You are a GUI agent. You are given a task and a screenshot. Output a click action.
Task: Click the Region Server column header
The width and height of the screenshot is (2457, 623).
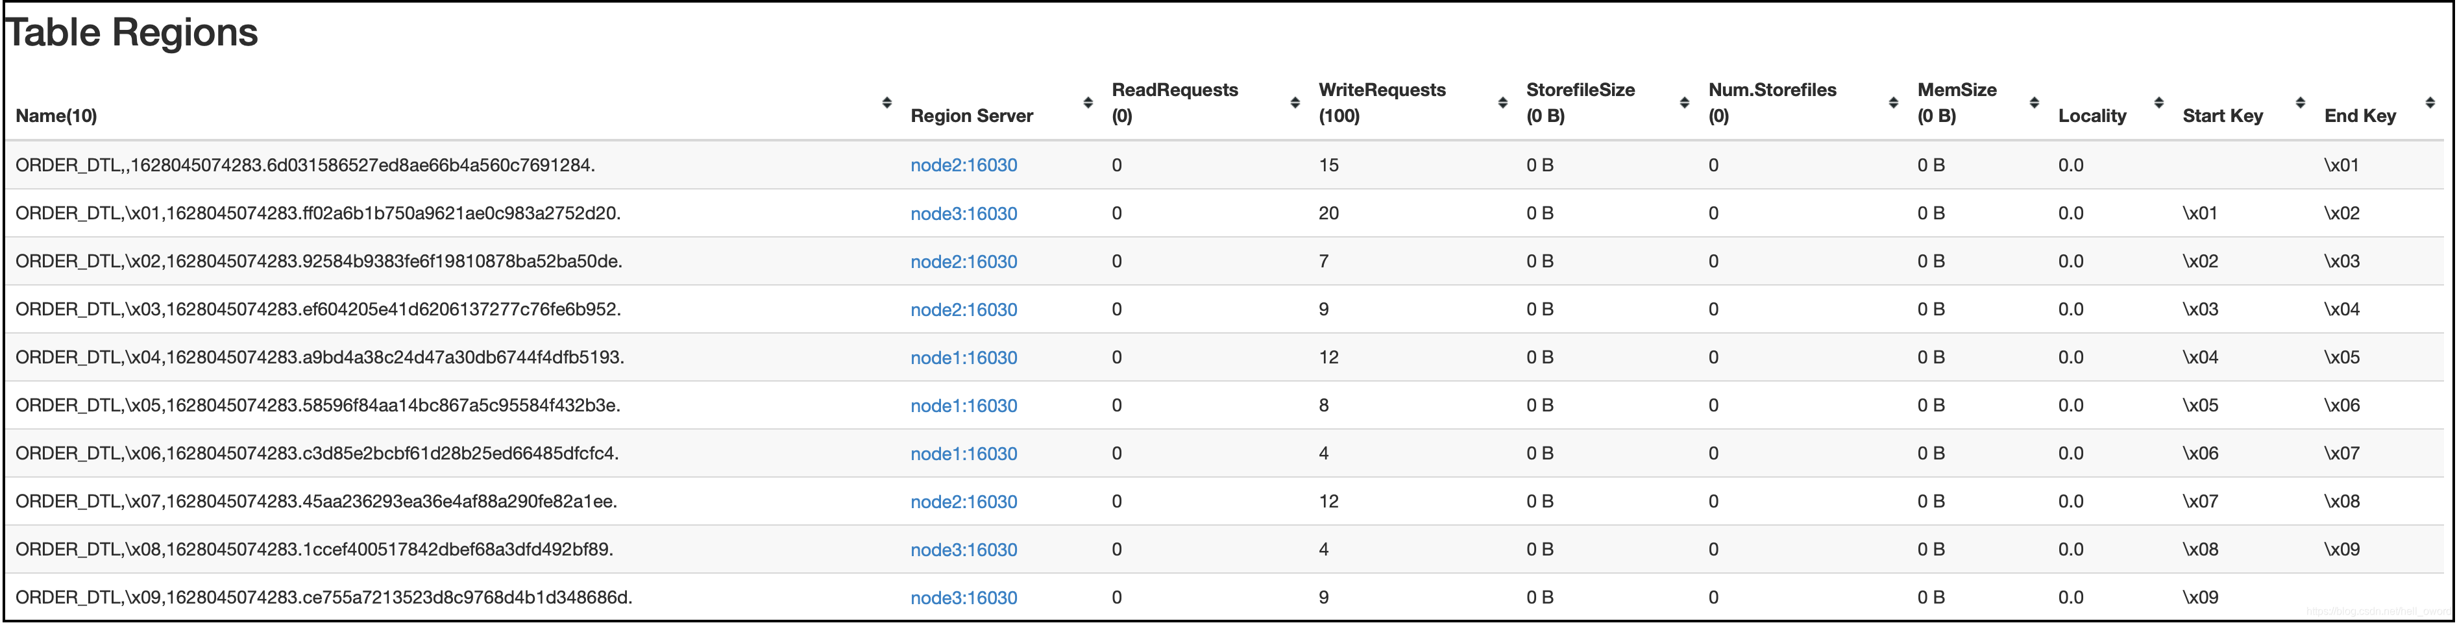click(972, 116)
